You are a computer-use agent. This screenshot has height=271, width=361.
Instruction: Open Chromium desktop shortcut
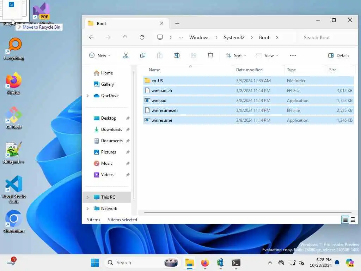(14, 222)
